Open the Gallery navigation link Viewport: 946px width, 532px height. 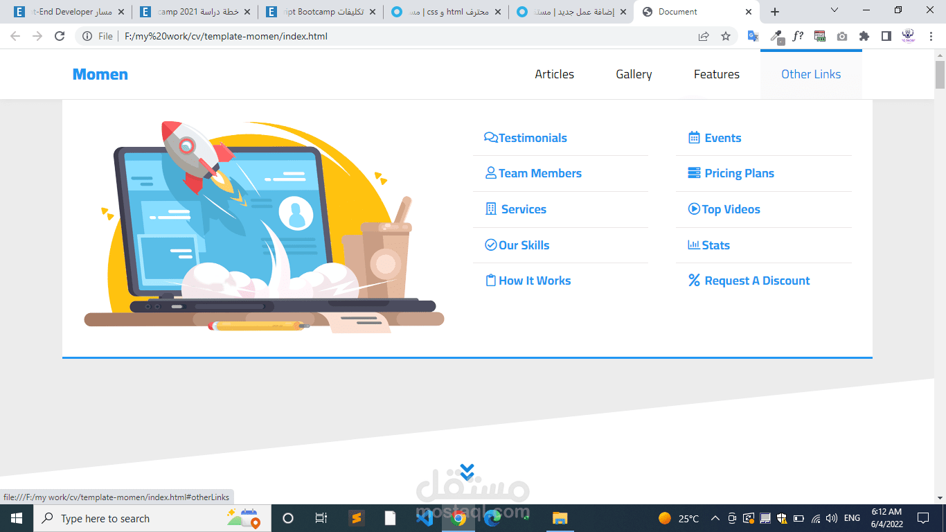[634, 74]
